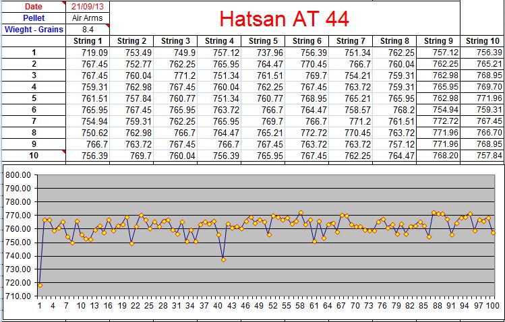Select the 710.00 y-axis label
Screen dimensions: 505x322
18,296
